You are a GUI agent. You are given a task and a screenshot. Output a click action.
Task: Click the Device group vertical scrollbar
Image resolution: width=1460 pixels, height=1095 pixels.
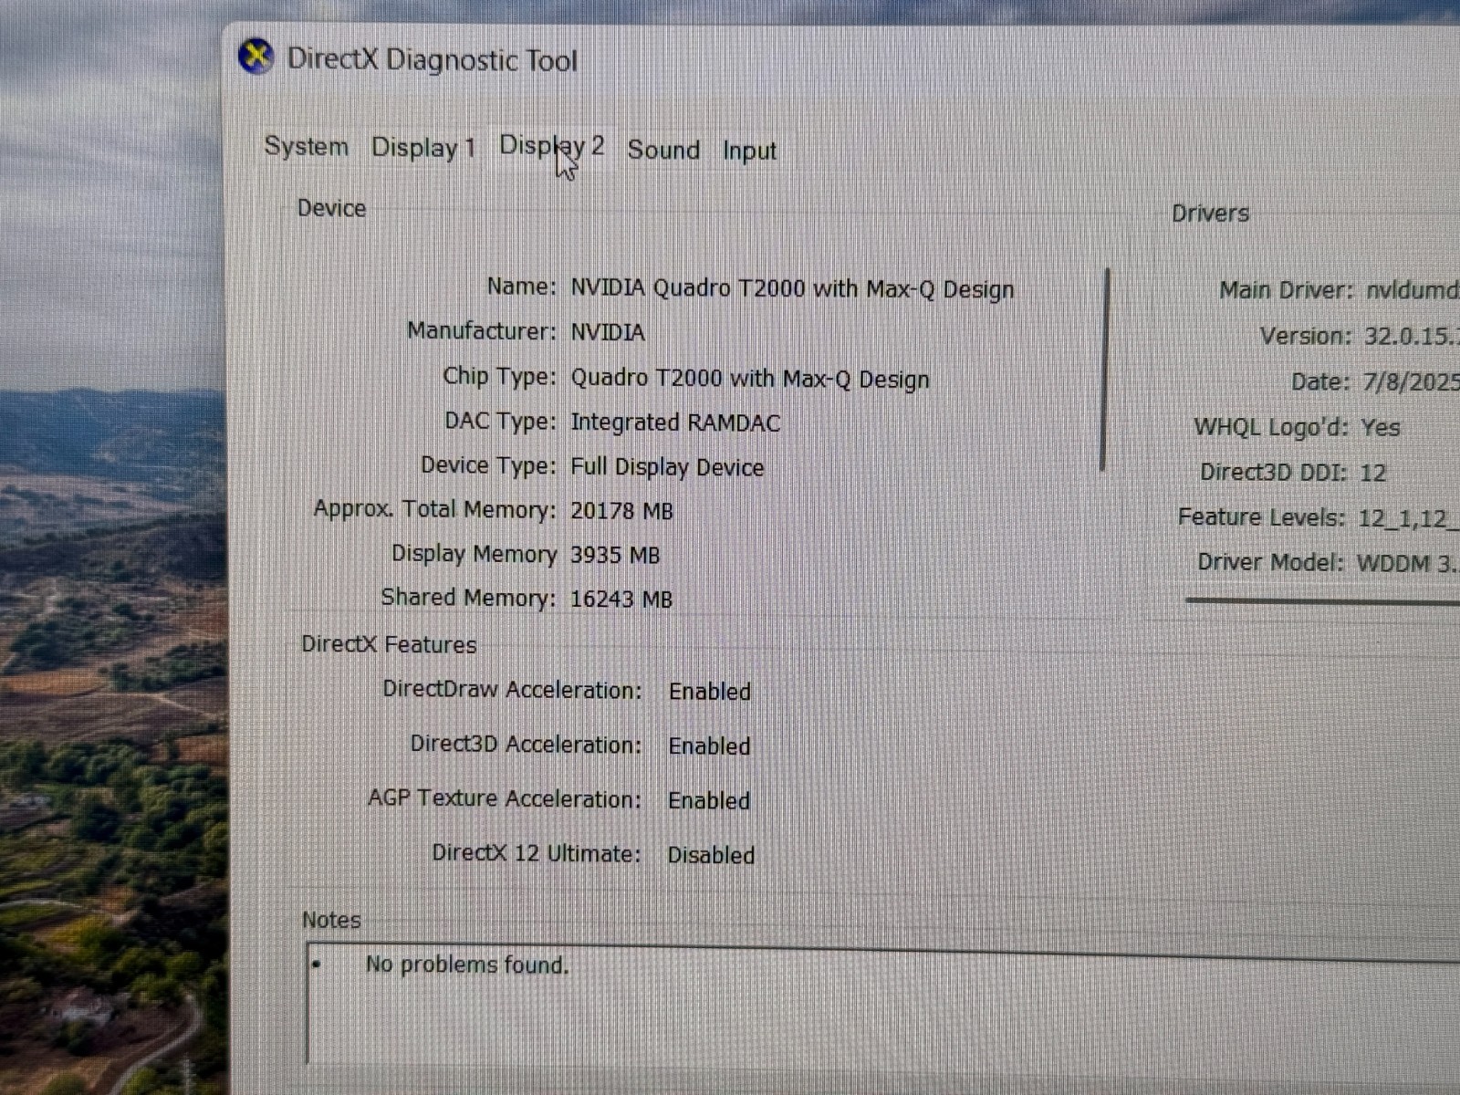pos(1105,370)
